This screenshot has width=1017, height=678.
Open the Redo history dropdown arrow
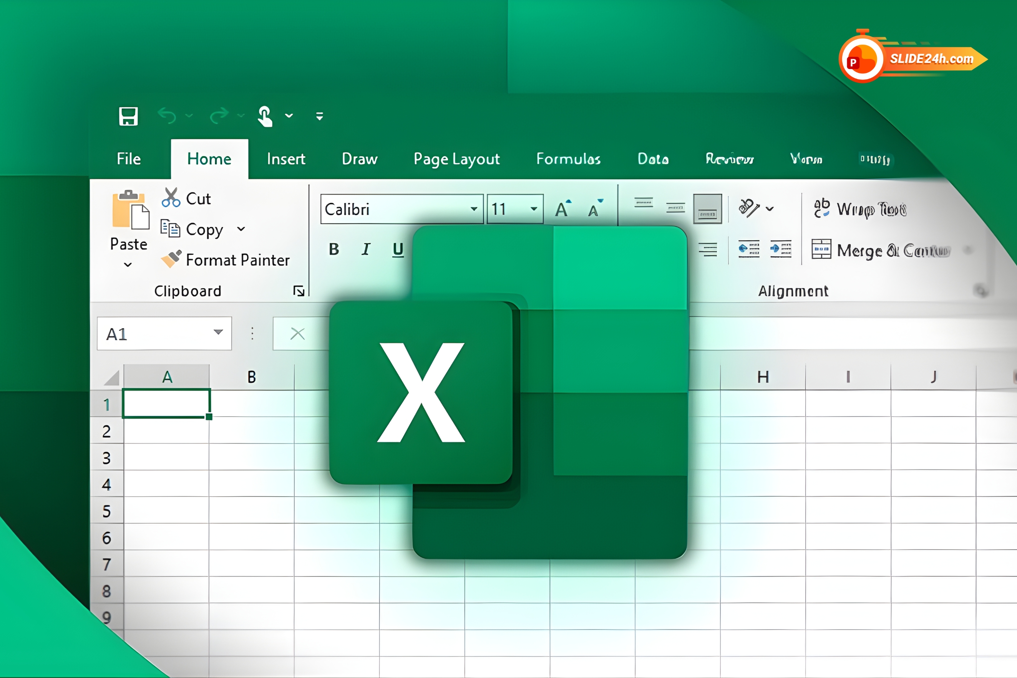pyautogui.click(x=241, y=116)
